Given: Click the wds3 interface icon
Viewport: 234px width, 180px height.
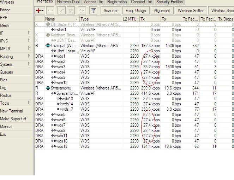Looking at the screenshot, I should tap(53, 67).
